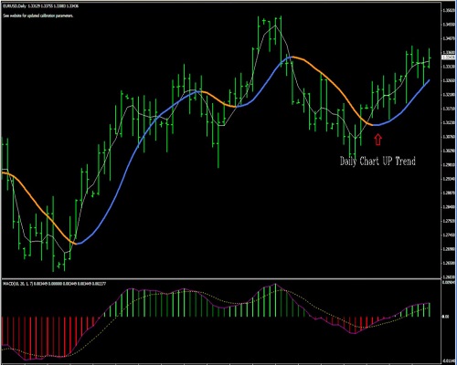Click the red up arrow marker
The width and height of the screenshot is (457, 365).
(x=377, y=140)
